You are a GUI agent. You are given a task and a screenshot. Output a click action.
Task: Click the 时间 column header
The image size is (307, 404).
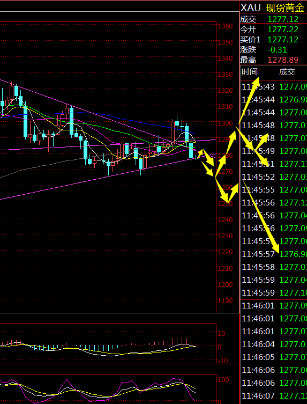click(249, 72)
